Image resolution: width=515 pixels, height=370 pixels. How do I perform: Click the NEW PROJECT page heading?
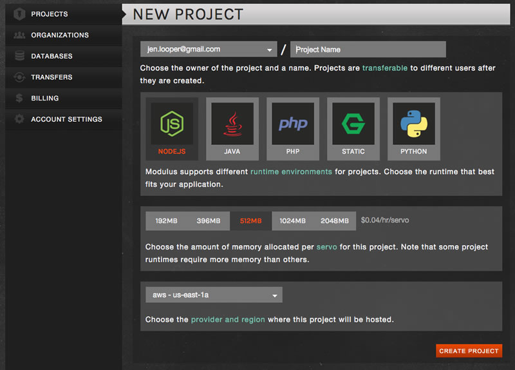(x=188, y=14)
